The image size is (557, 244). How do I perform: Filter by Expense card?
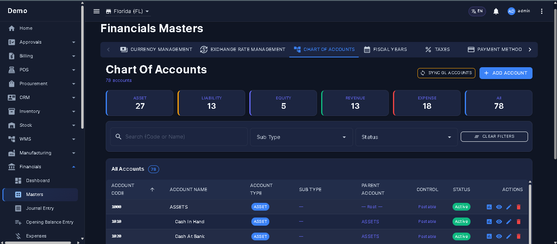427,103
